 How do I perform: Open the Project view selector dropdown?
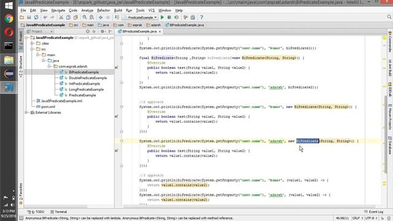pyautogui.click(x=39, y=31)
